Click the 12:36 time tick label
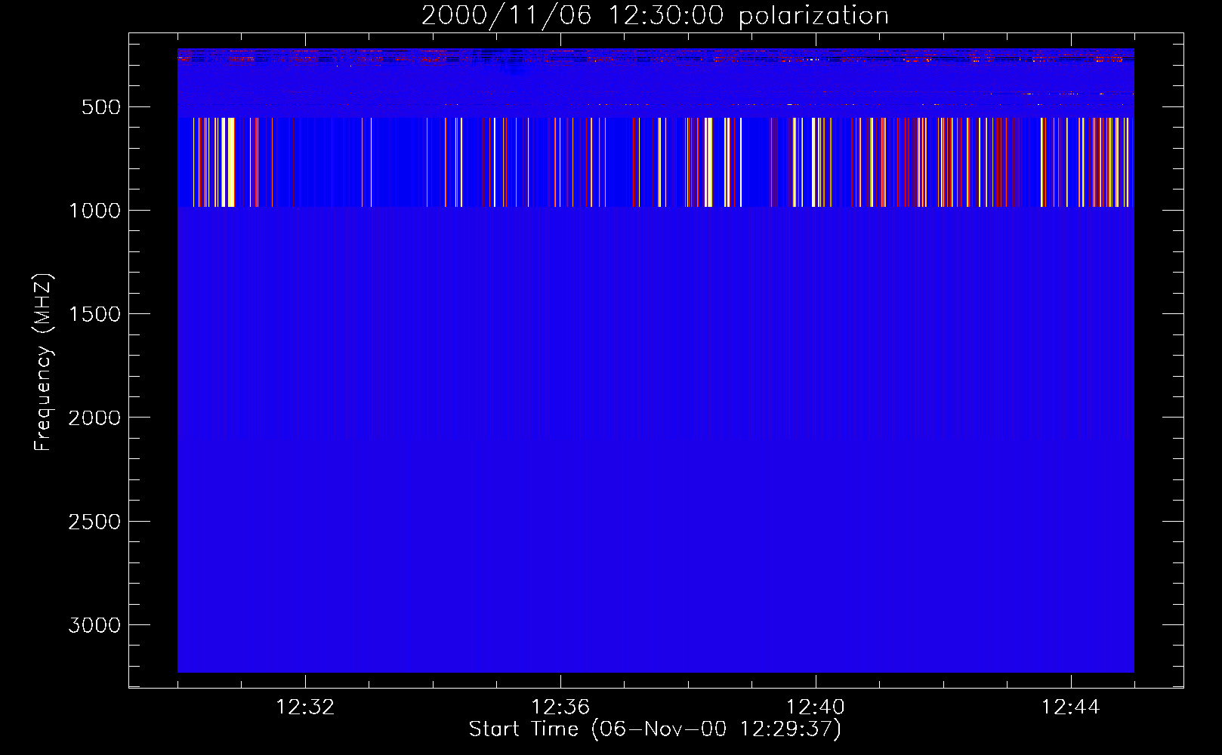The image size is (1222, 755). 560,707
